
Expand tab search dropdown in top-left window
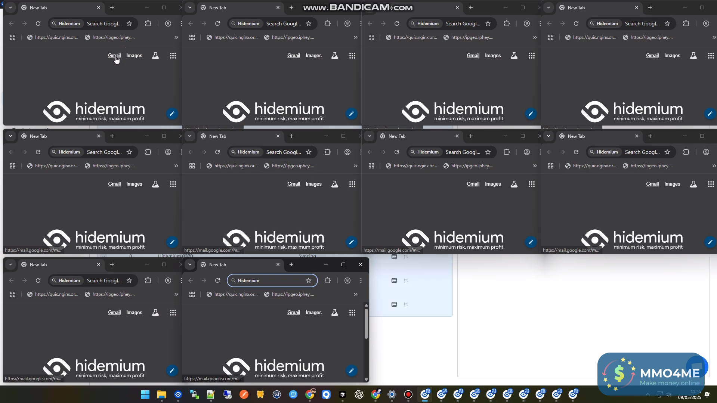(x=10, y=7)
